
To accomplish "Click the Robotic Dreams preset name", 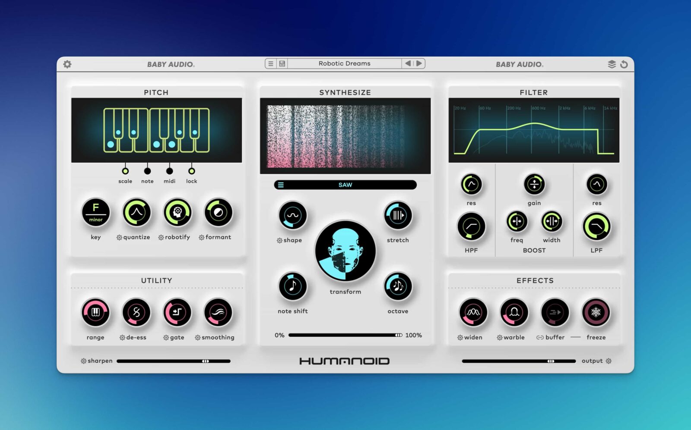I will [x=344, y=63].
